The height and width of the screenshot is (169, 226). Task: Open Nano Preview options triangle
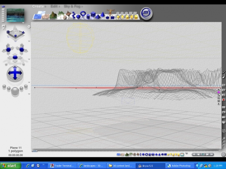[23, 23]
